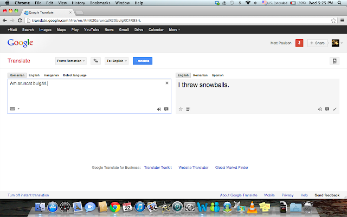Open YouTube in the Google bar
The width and height of the screenshot is (347, 217).
92,30
